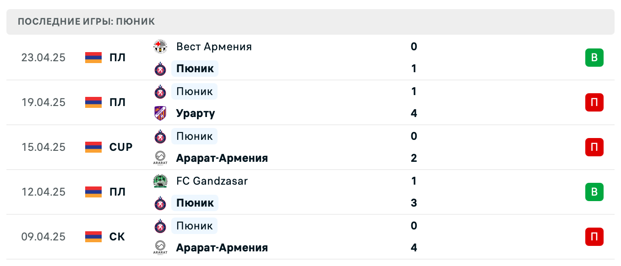The image size is (621, 266).
Task: Open the Вест Армения team page
Action: pos(214,46)
